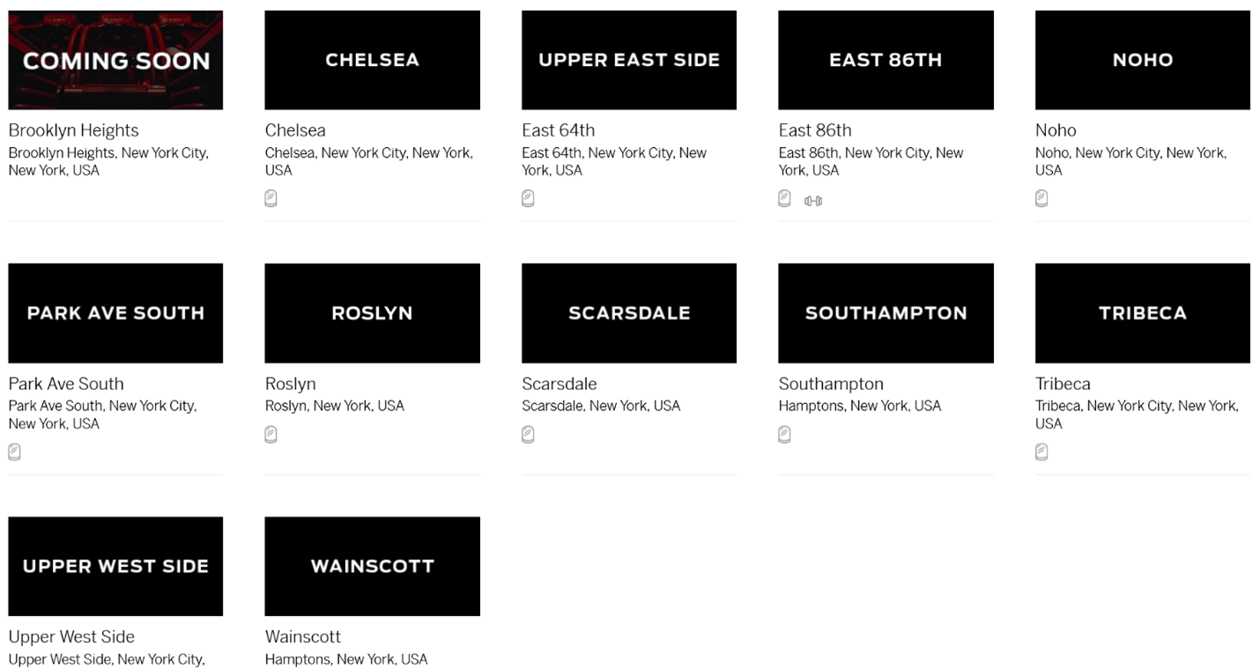Select the Upper West Side image tile
The image size is (1260, 669).
[115, 566]
